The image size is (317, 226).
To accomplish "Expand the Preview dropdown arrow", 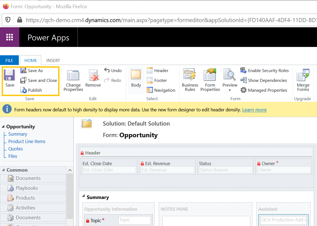I will (230, 90).
